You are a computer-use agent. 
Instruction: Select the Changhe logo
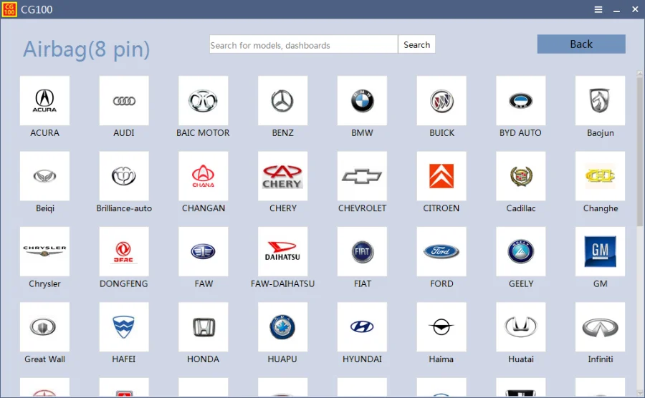point(600,176)
